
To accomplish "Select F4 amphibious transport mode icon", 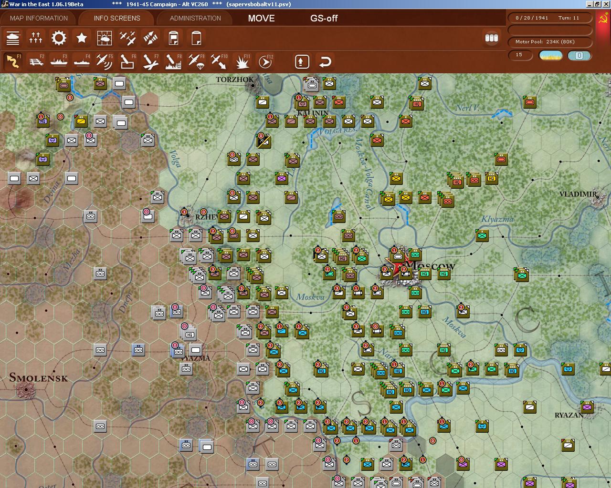I will click(x=82, y=61).
